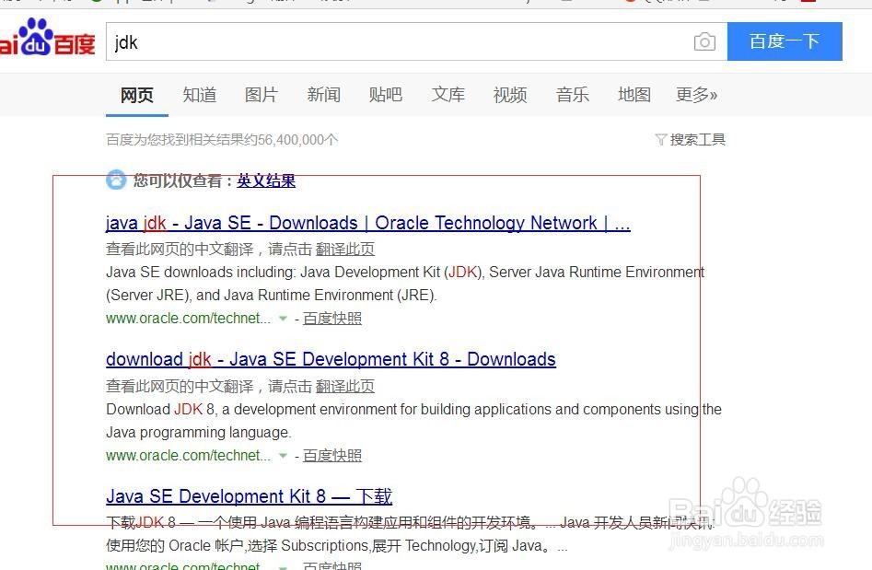Image resolution: width=872 pixels, height=570 pixels.
Task: Switch to the 图片 tab
Action: tap(262, 95)
